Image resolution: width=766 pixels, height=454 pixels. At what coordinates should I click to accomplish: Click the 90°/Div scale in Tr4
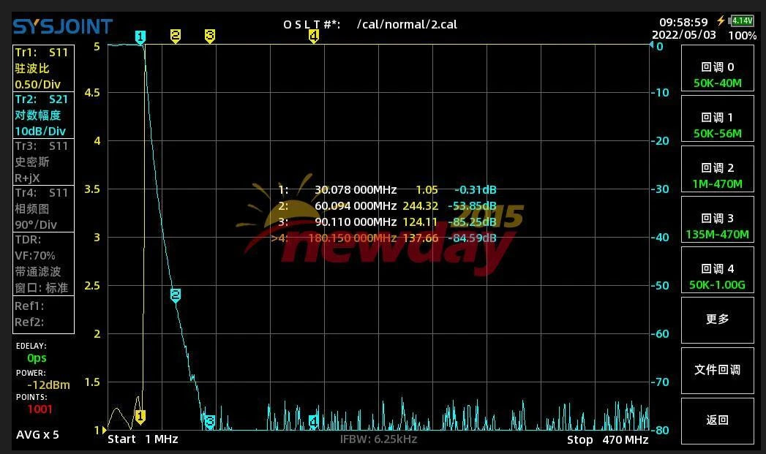(x=36, y=224)
